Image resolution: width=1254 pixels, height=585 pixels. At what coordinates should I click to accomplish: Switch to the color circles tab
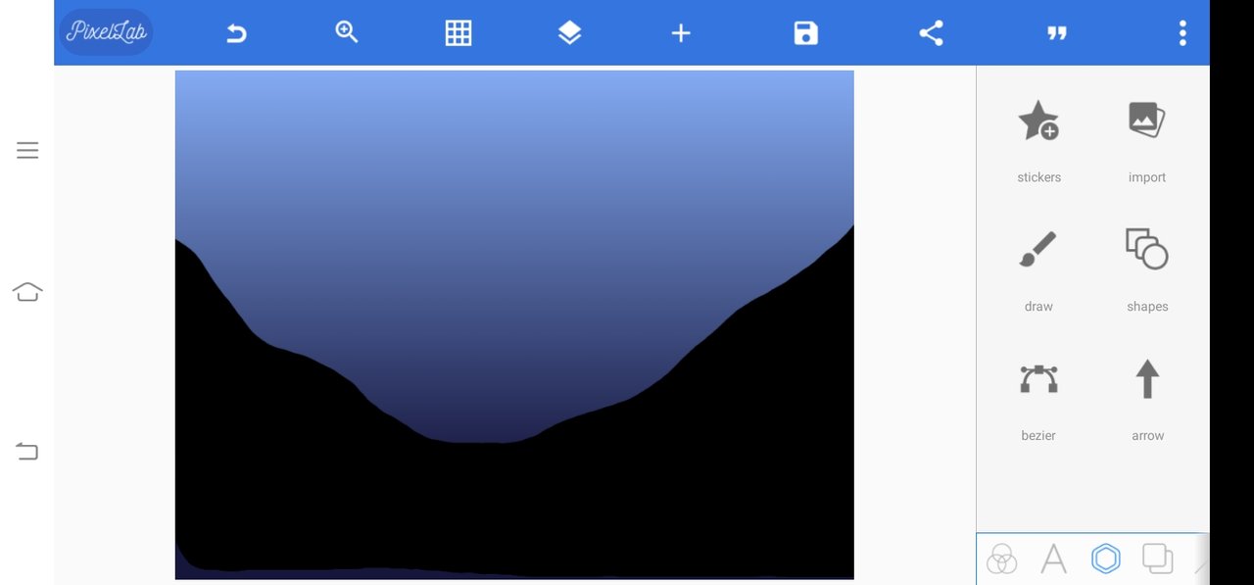pos(1001,559)
